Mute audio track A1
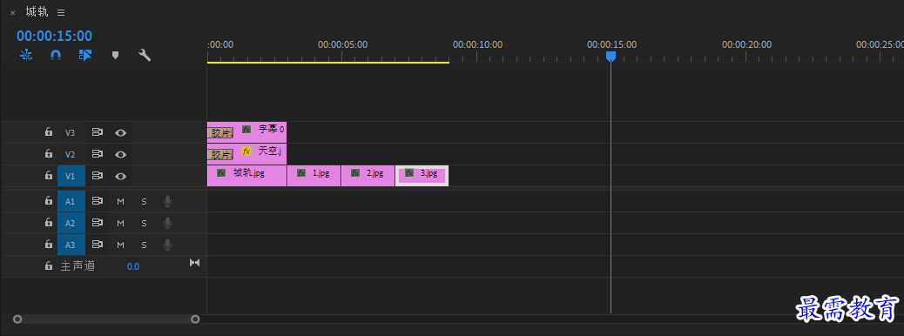 tap(120, 201)
